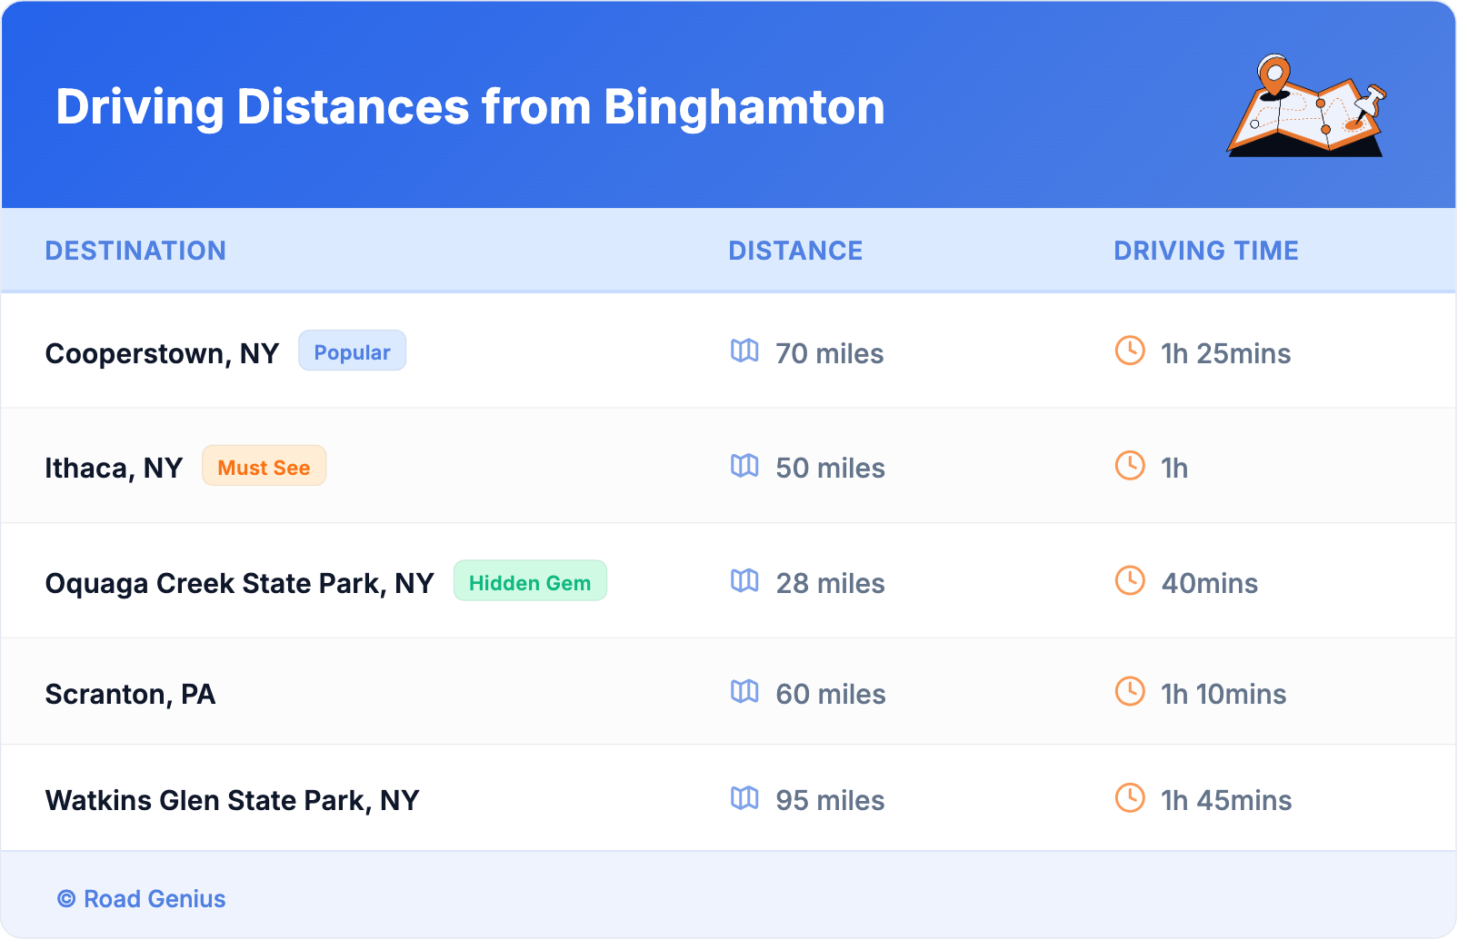Sort by the Distance column header
This screenshot has width=1458, height=939.
click(795, 251)
